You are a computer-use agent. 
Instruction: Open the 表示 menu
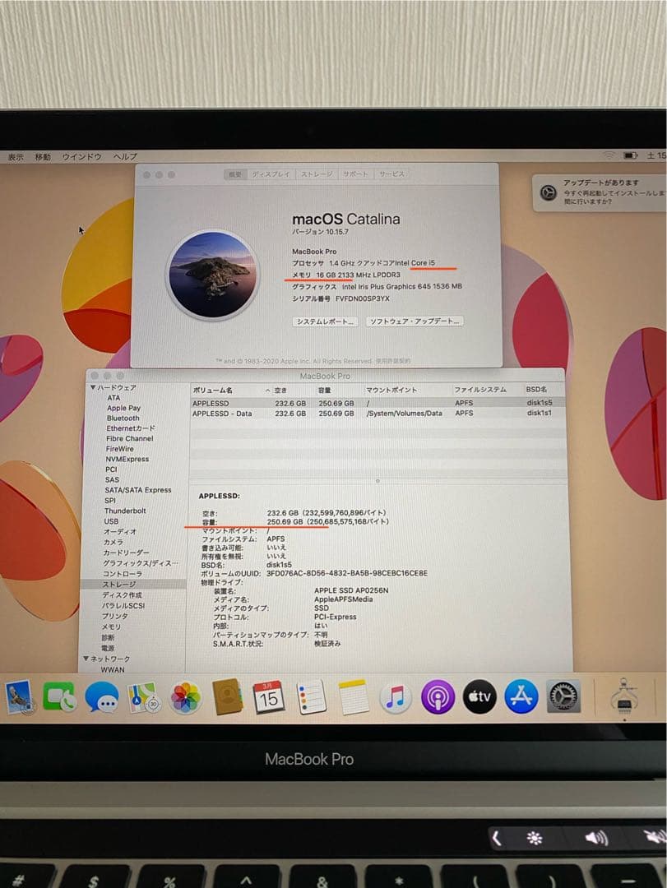pos(16,157)
